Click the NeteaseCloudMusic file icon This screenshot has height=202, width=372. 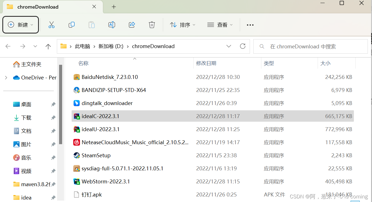(77, 142)
